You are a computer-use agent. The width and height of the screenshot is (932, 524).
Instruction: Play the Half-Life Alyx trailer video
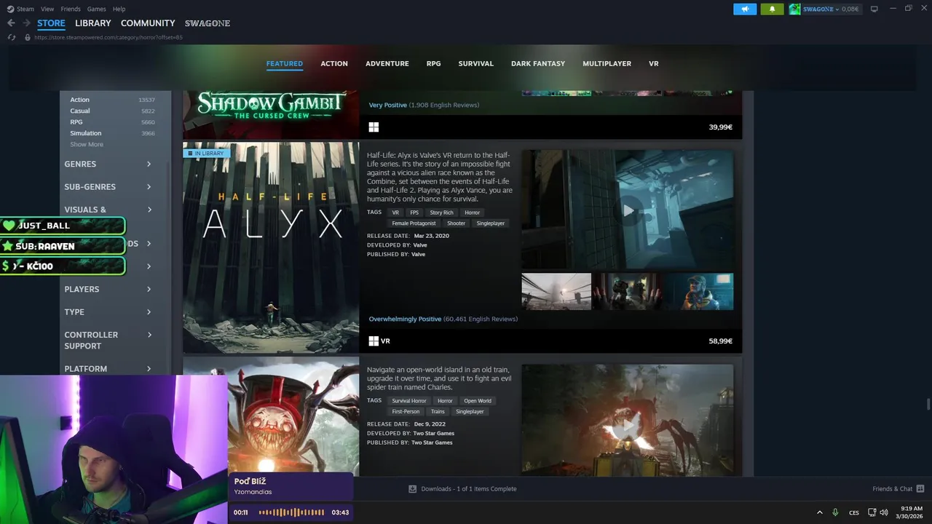628,210
